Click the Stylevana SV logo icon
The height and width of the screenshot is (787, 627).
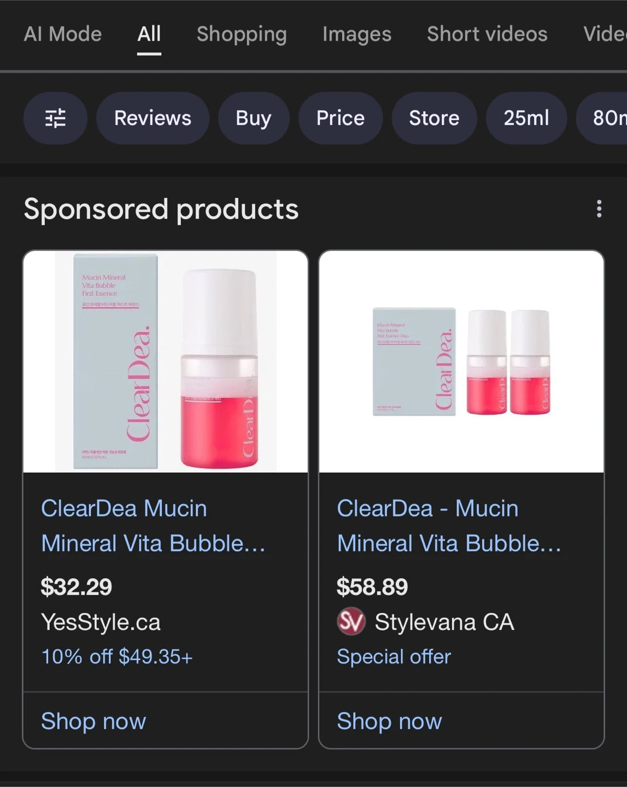(x=351, y=622)
